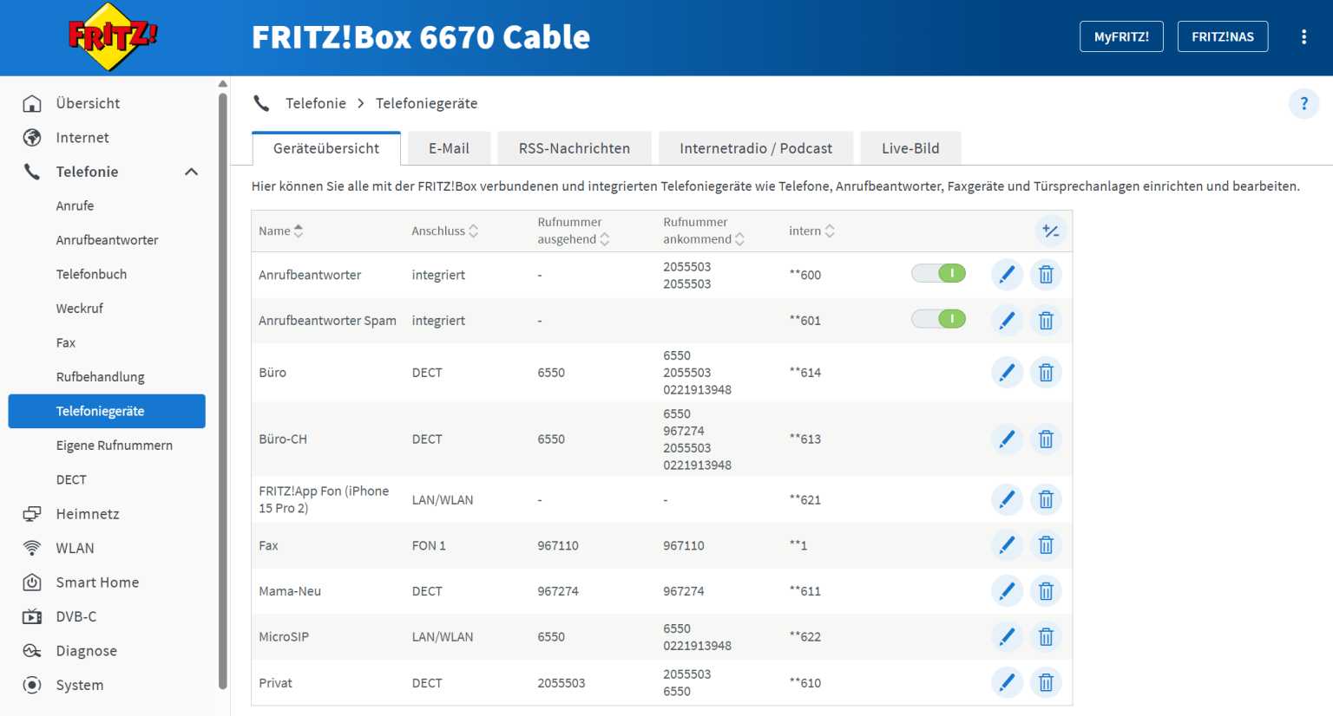This screenshot has width=1333, height=716.
Task: Open the RSS-Nachrichten tab
Action: [575, 148]
